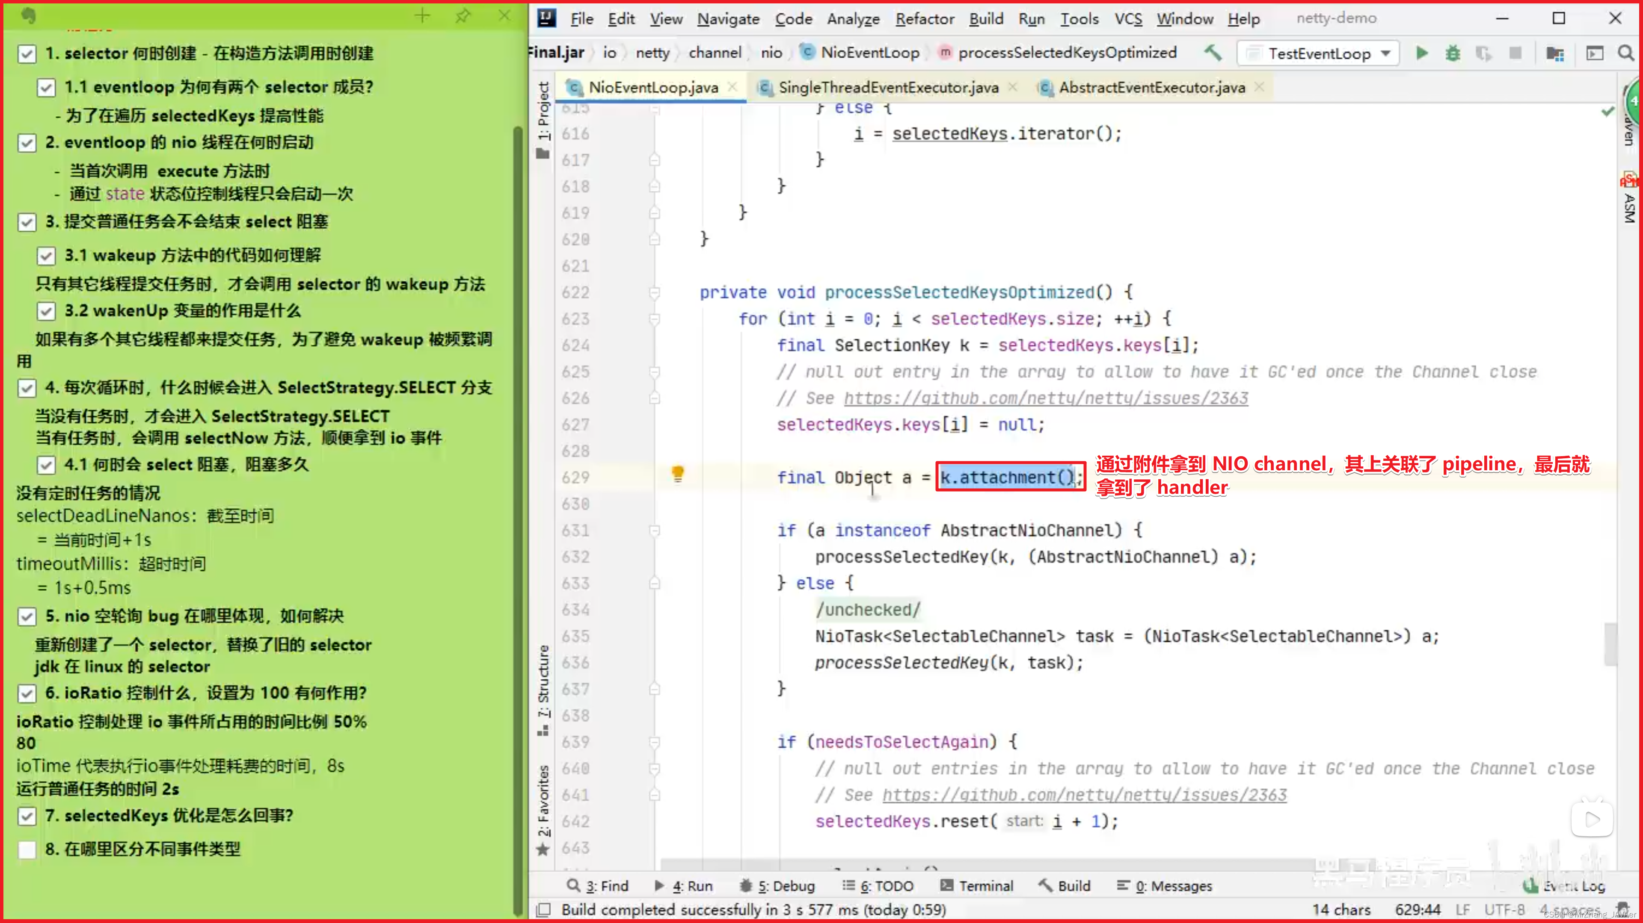This screenshot has height=923, width=1643.
Task: Open the Find tool window button
Action: [x=598, y=886]
